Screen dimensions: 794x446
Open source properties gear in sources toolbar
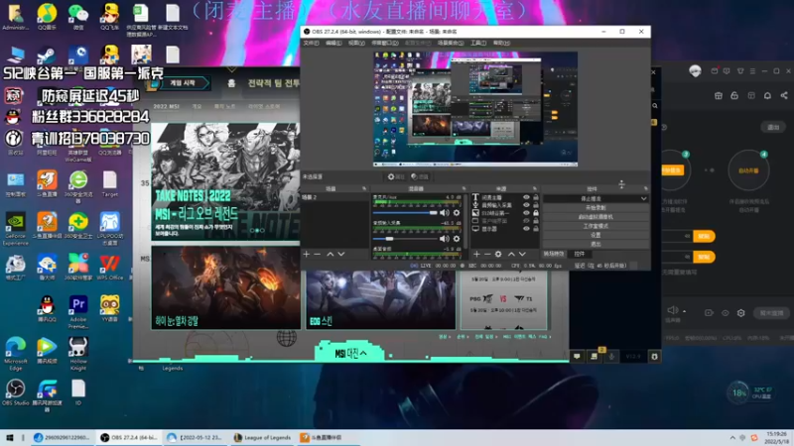498,254
